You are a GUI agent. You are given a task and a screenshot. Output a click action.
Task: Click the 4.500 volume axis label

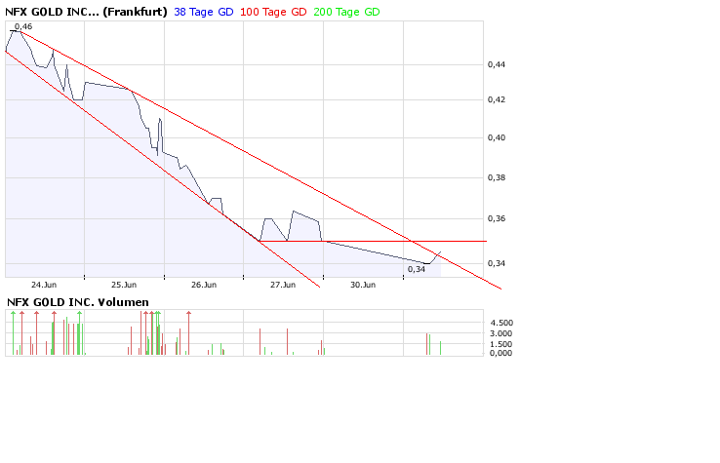pyautogui.click(x=500, y=323)
